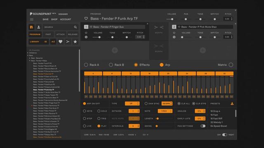Click the search magnifier icon

75,27
